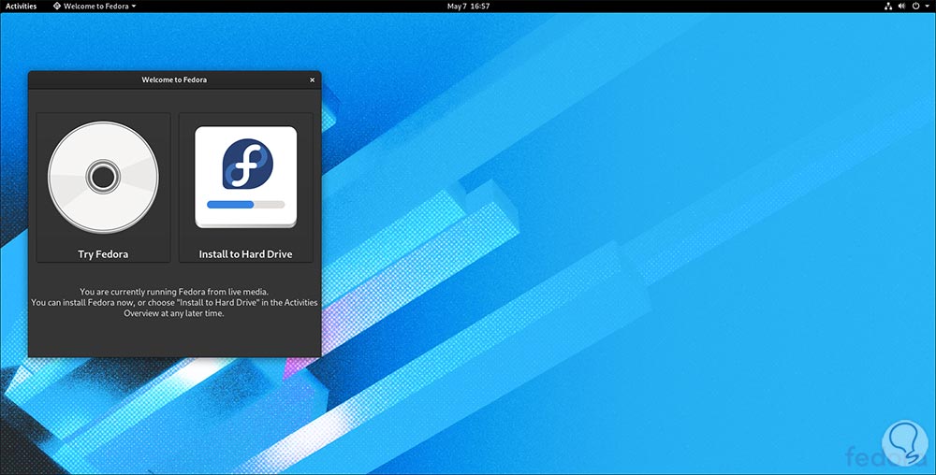Viewport: 936px width, 475px height.
Task: Click the power icon in top bar
Action: pos(915,6)
